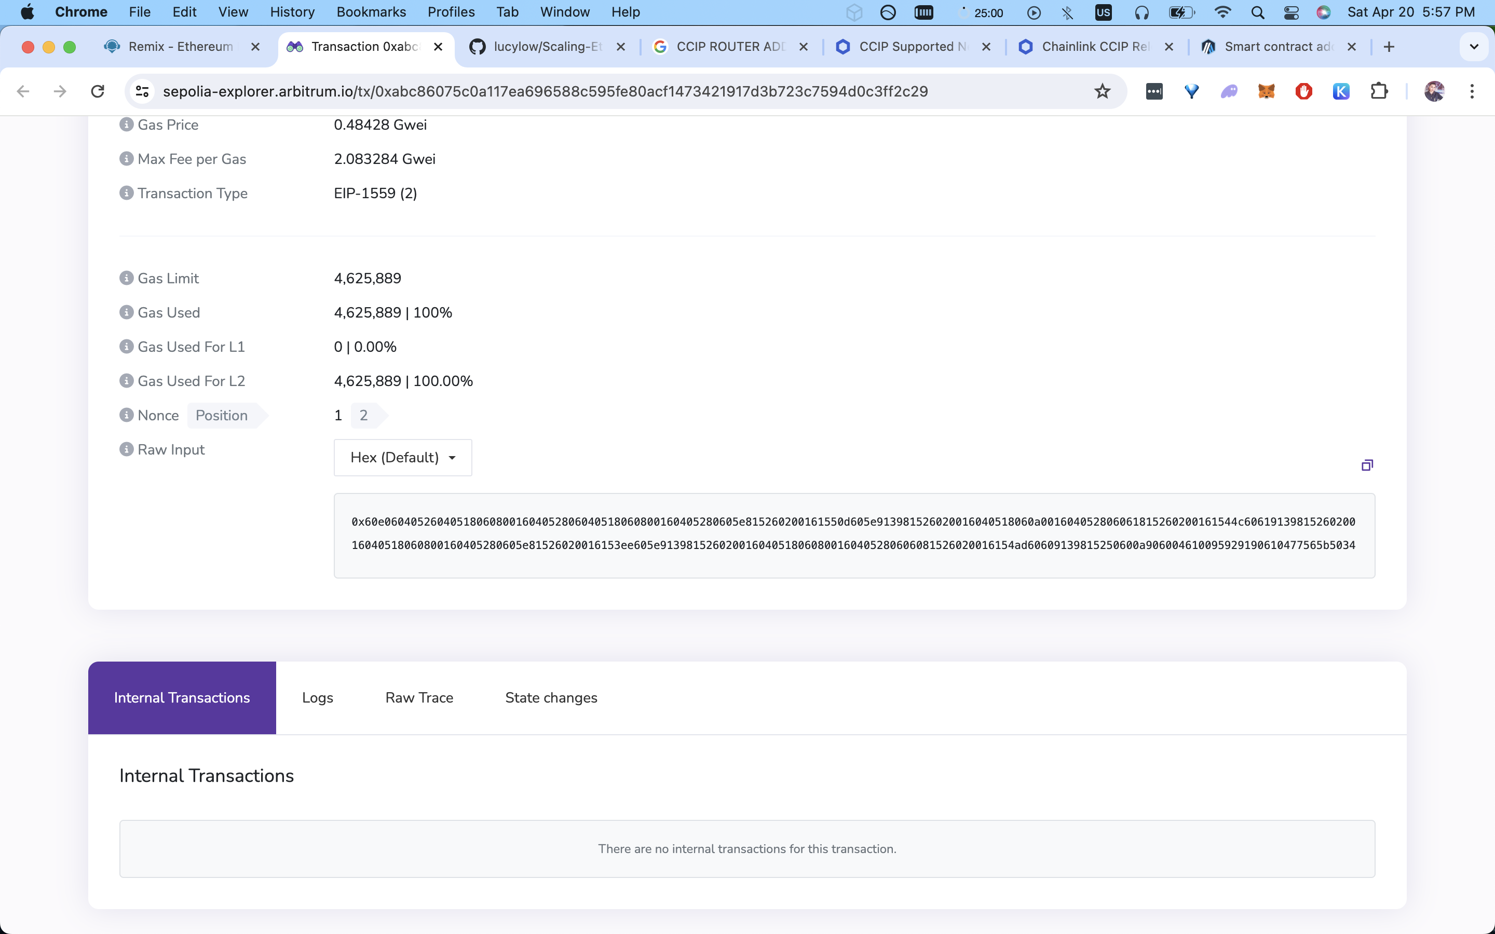Click the Chrome profile avatar icon
1495x934 pixels.
1436,90
